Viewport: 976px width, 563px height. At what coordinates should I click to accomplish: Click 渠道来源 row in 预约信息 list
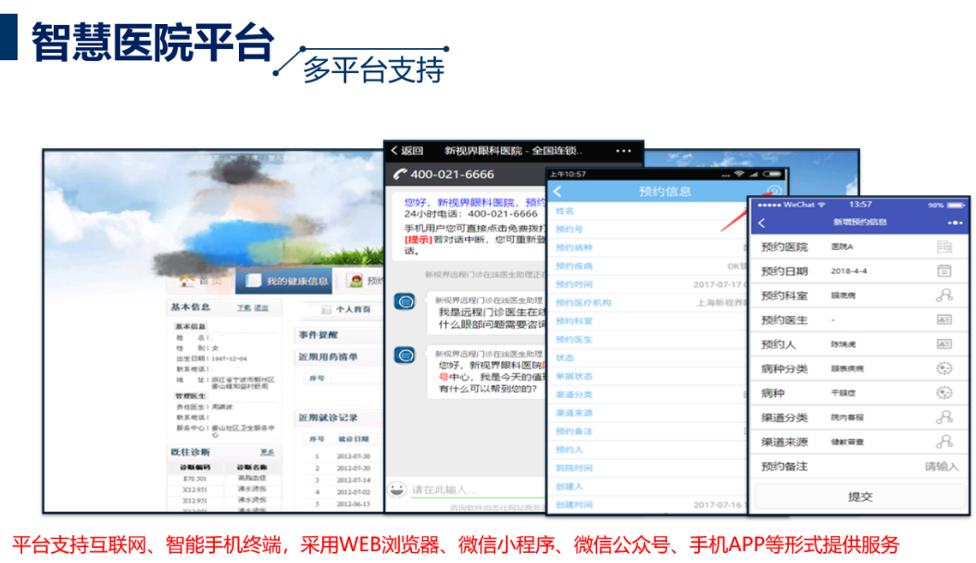(x=647, y=413)
